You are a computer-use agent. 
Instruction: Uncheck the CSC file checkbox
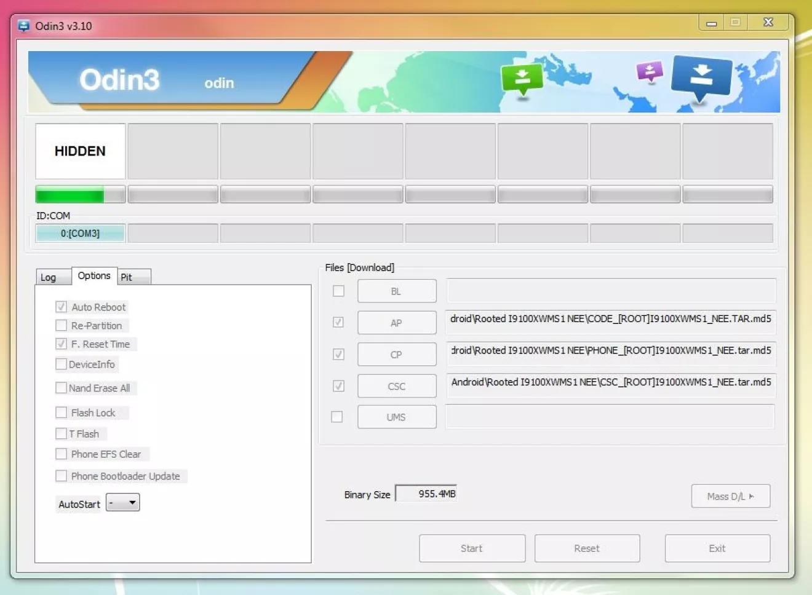coord(338,386)
